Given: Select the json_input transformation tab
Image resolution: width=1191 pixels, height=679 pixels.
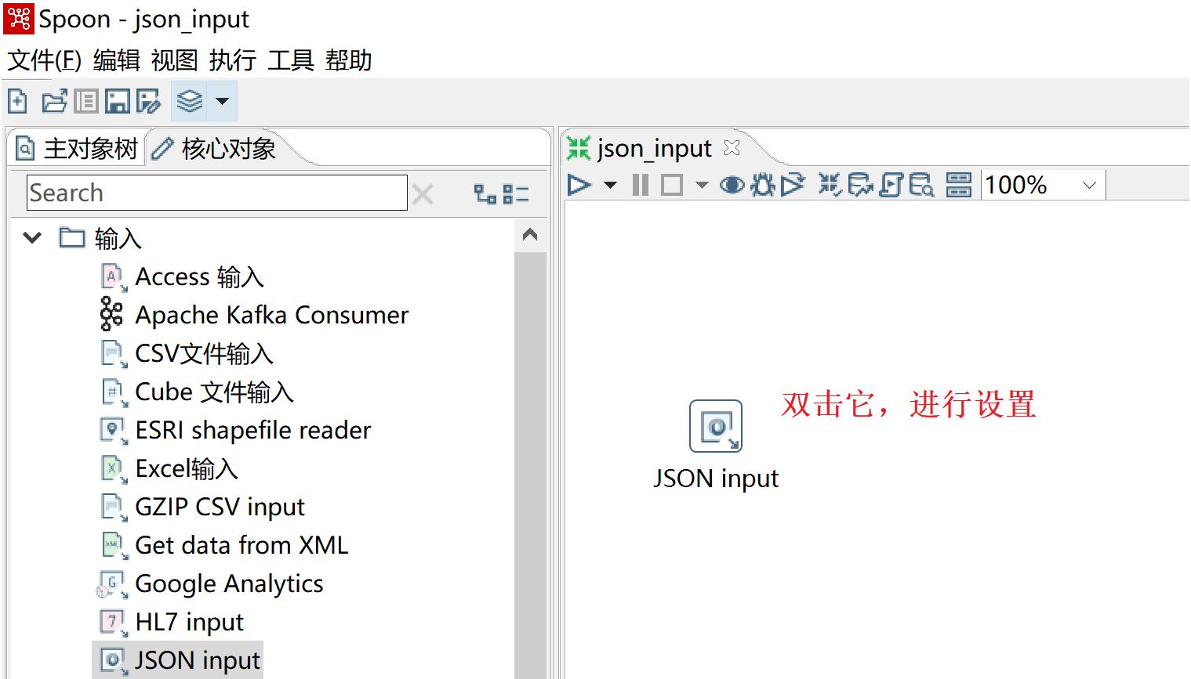Looking at the screenshot, I should point(654,148).
